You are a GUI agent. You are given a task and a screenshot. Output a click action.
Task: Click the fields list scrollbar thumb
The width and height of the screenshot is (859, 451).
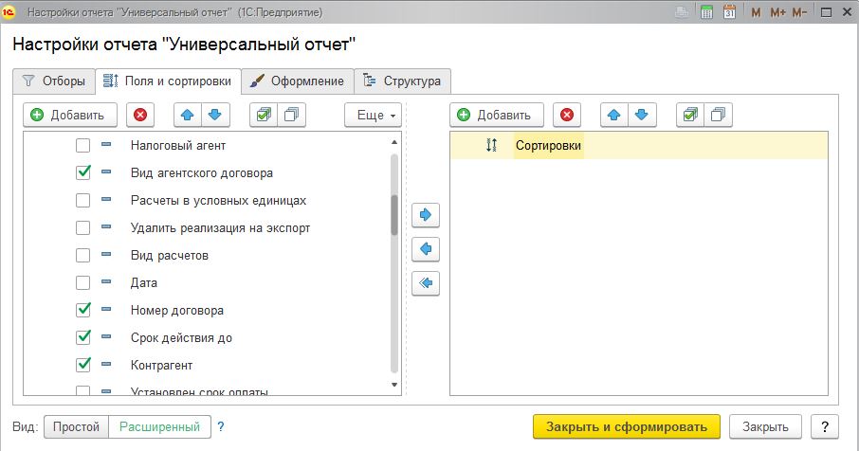(393, 214)
